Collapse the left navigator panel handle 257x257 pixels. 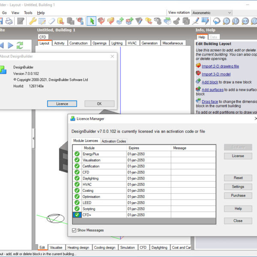[x=33, y=138]
